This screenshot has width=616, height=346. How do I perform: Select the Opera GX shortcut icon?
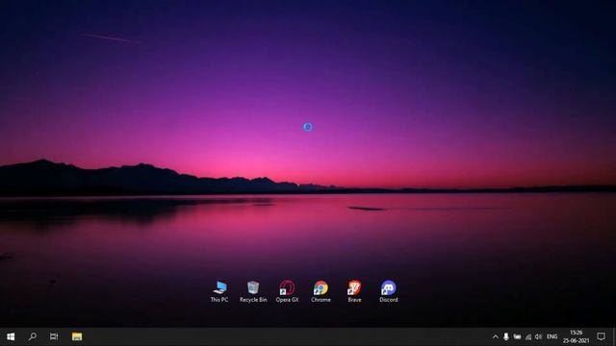click(287, 291)
